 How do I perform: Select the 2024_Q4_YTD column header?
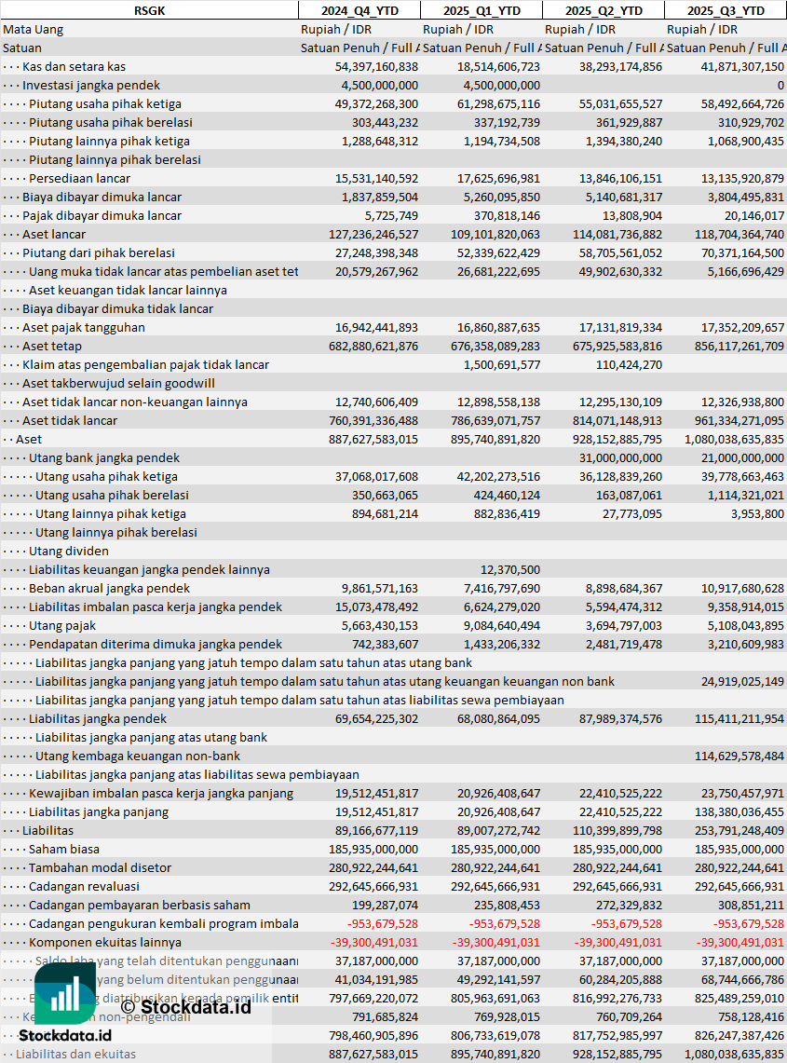pyautogui.click(x=360, y=10)
